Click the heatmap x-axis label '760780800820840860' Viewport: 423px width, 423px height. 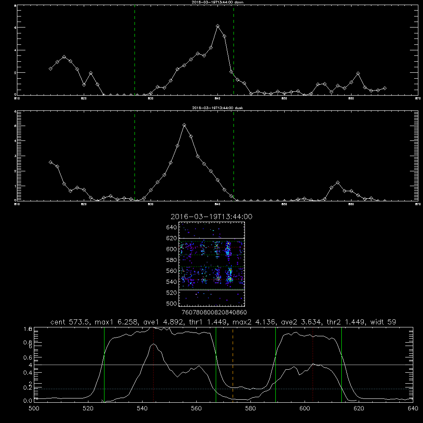pyautogui.click(x=214, y=313)
